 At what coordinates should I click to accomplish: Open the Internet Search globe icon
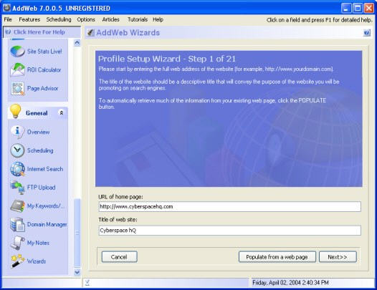pos(17,169)
